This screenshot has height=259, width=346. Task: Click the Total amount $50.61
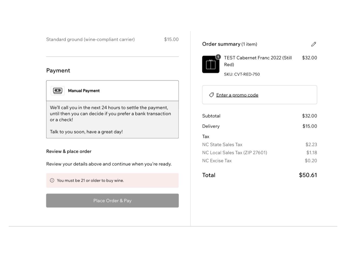[x=308, y=175]
